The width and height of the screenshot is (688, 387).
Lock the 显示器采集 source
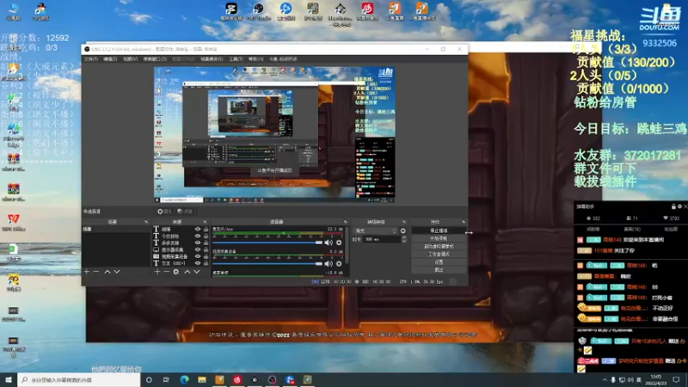click(x=206, y=249)
